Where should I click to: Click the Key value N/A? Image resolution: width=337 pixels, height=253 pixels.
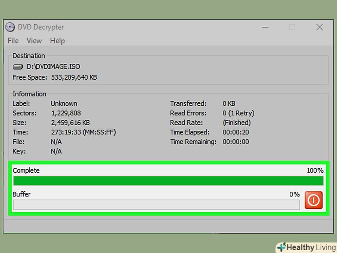[56, 151]
